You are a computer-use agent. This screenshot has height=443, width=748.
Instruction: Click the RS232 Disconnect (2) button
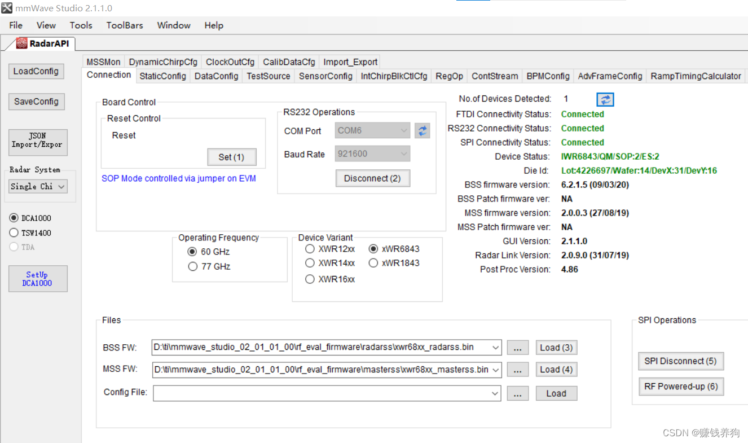click(x=372, y=178)
